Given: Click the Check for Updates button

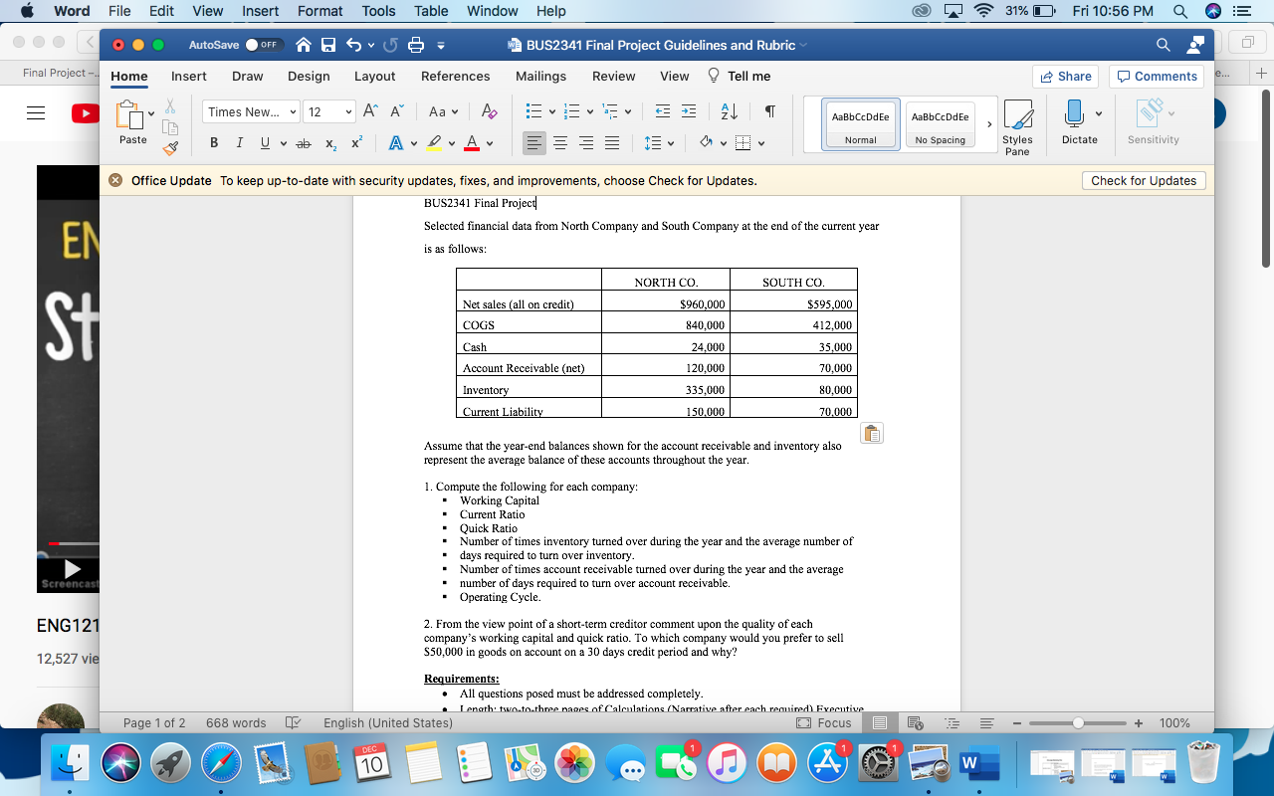Looking at the screenshot, I should click(x=1144, y=180).
